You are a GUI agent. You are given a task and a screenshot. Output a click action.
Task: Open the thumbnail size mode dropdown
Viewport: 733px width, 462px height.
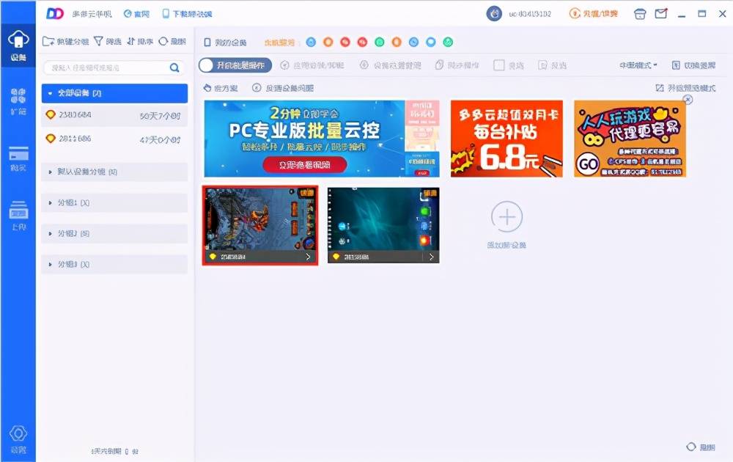[638, 65]
